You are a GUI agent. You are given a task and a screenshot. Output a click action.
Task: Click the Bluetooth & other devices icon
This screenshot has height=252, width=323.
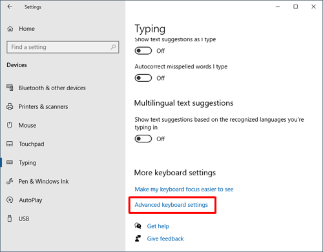[x=10, y=88]
